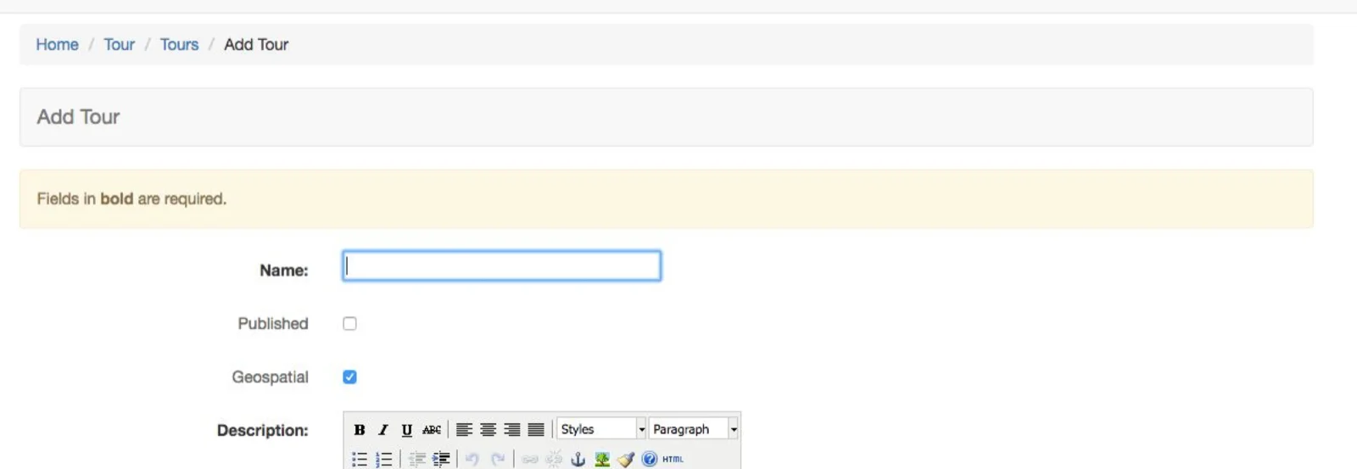Center align text in editor
This screenshot has height=469, width=1357.
coord(488,430)
